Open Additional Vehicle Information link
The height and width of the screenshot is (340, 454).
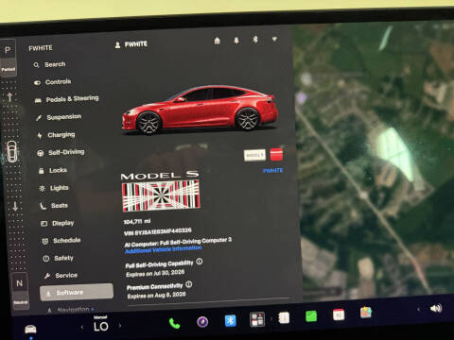(x=164, y=249)
